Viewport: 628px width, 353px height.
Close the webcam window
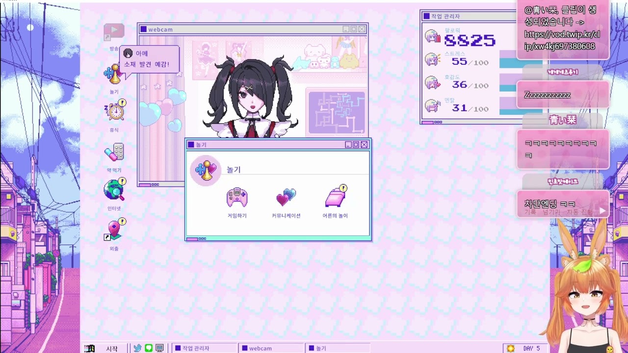point(362,29)
